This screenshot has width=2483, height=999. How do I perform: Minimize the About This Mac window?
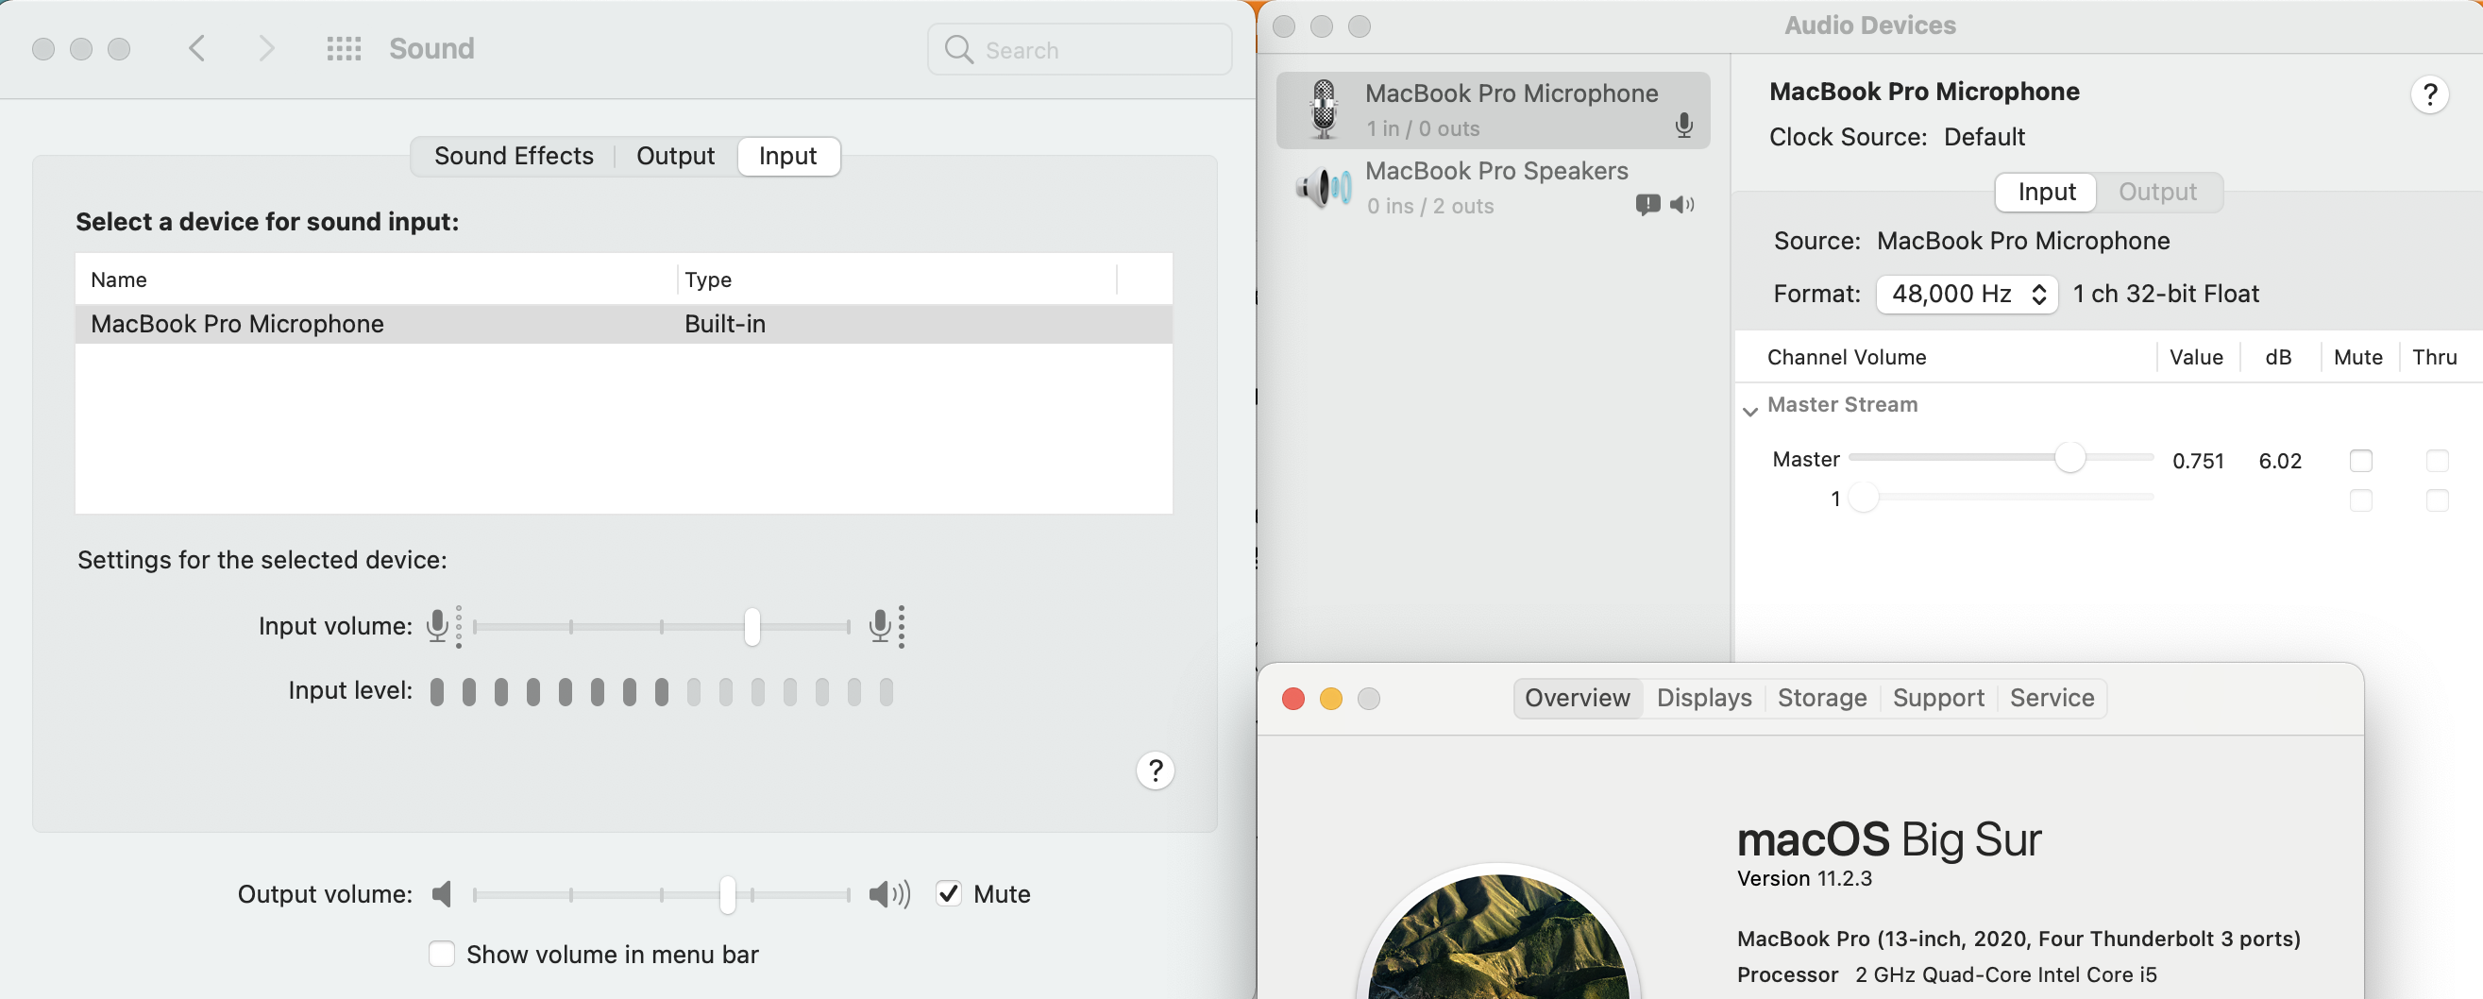[1330, 698]
